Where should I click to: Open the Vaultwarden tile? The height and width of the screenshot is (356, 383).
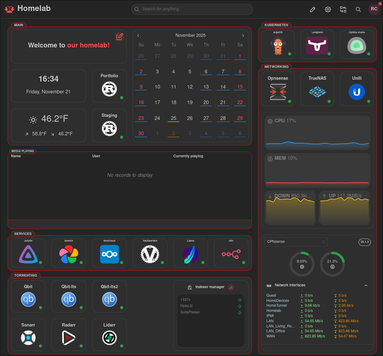pyautogui.click(x=150, y=253)
